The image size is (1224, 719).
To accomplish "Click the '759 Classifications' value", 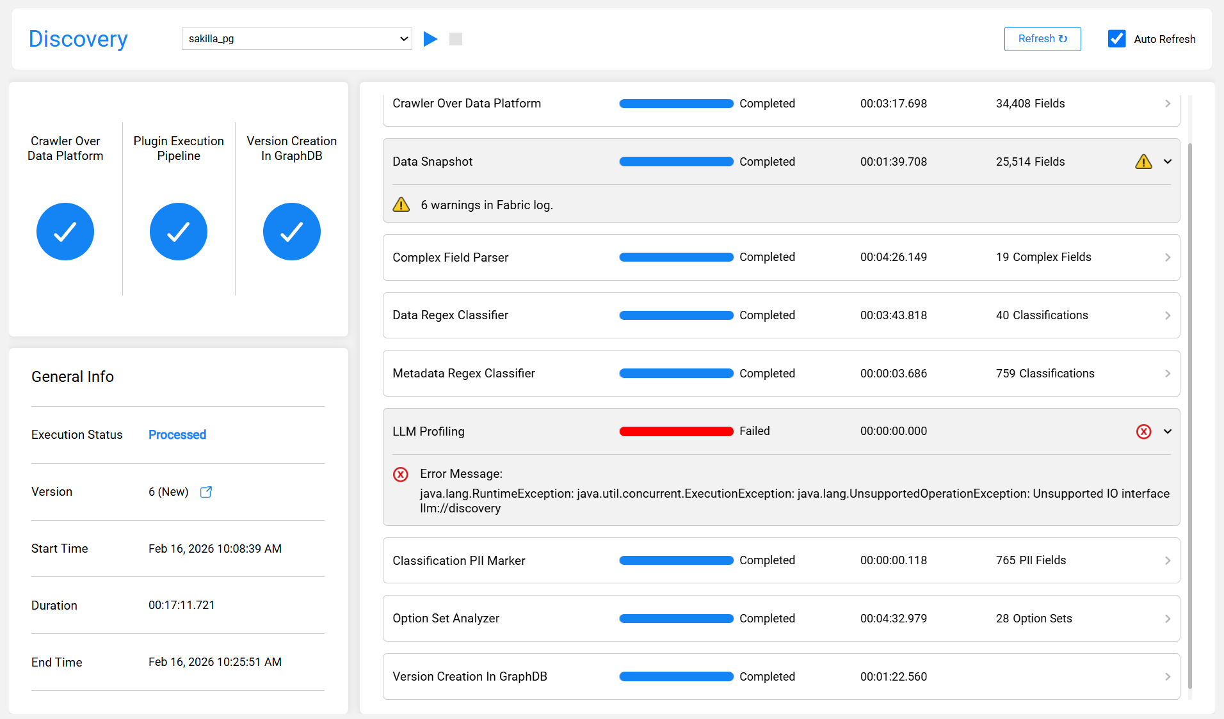I will pos(1045,374).
